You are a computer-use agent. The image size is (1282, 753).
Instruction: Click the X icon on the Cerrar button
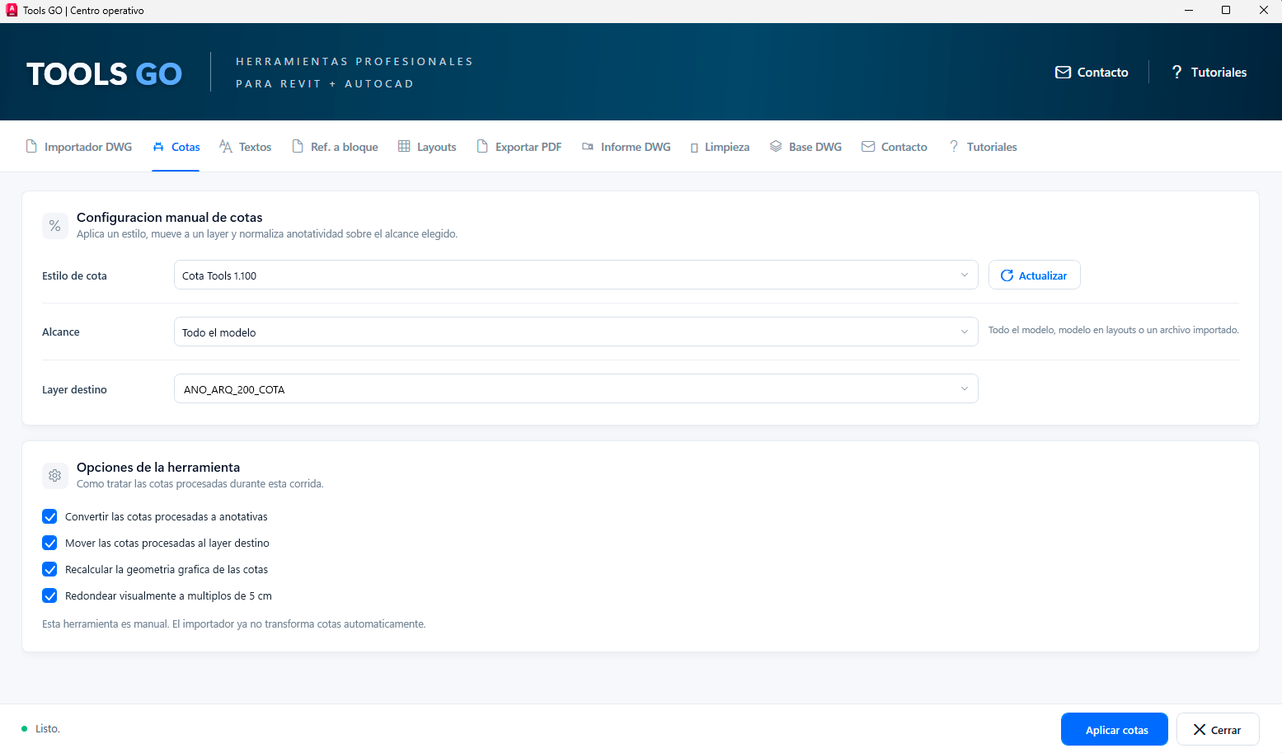1200,730
